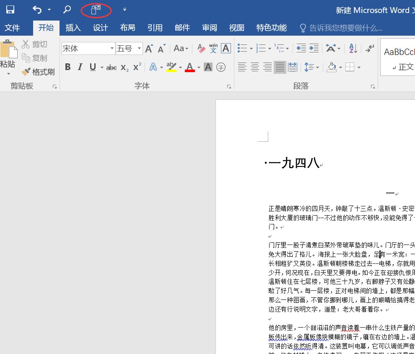
Task: Click the decrease indent icon
Action: click(x=301, y=48)
